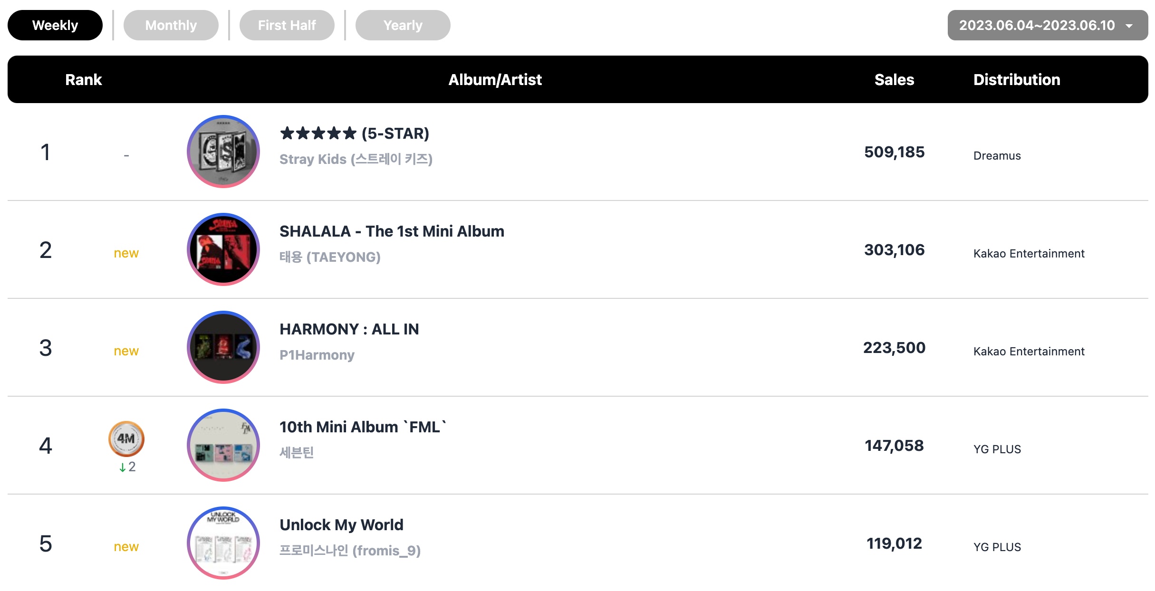Switch to the First Half chart tab
1155x591 pixels.
(287, 25)
